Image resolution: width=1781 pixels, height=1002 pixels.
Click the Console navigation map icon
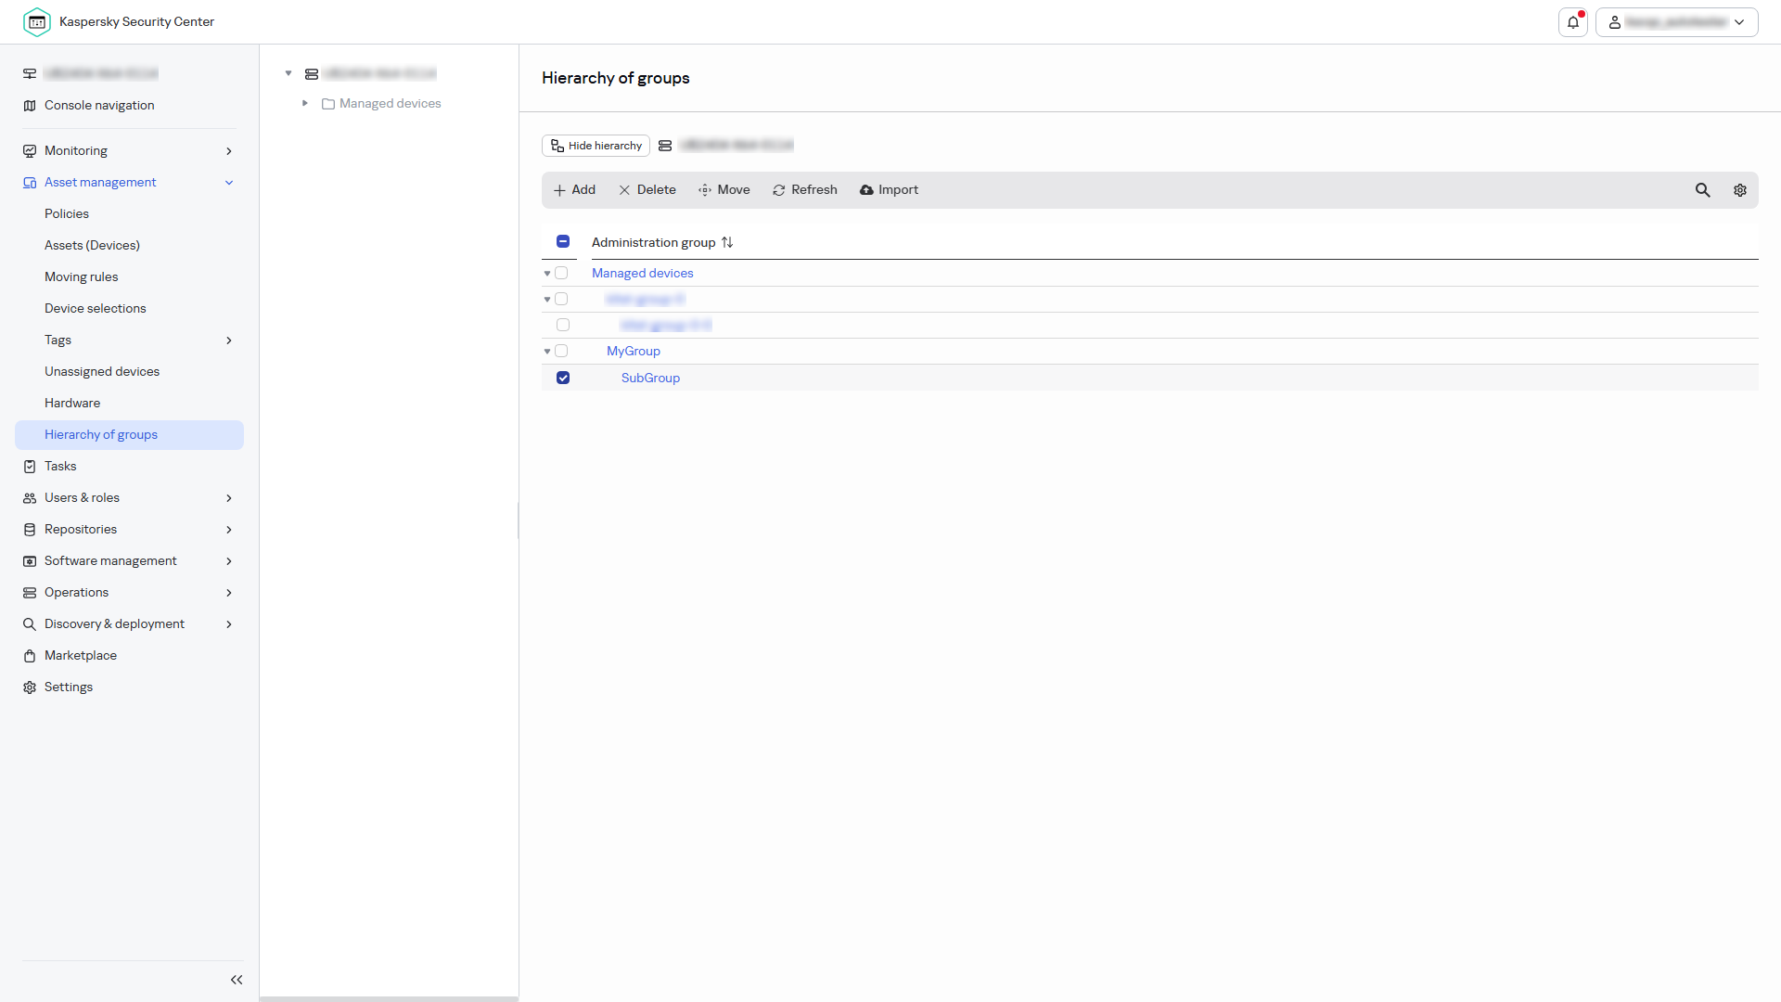(30, 106)
